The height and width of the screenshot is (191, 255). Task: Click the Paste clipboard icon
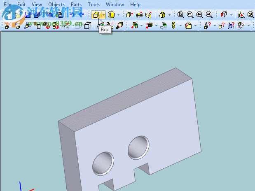click(59, 15)
